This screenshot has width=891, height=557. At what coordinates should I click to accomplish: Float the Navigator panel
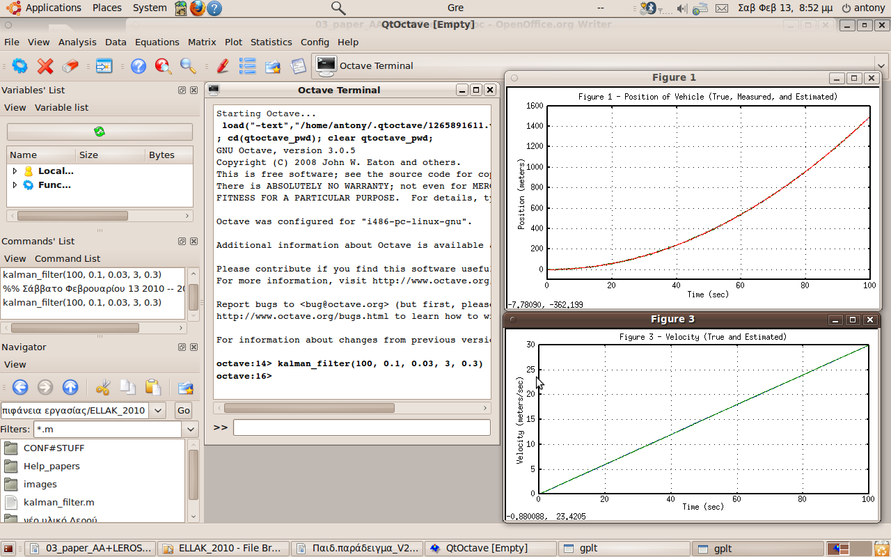182,347
